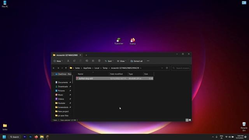The image size is (249, 140).
Task: Open Pictures in the navigation pane
Action: pyautogui.click(x=60, y=91)
